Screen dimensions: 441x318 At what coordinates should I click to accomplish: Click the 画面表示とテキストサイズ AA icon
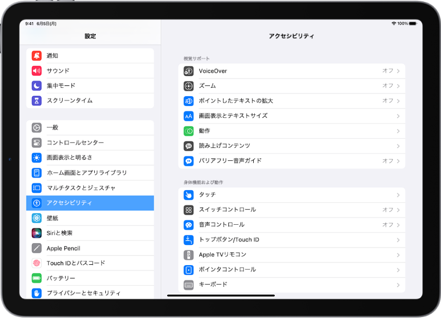188,116
